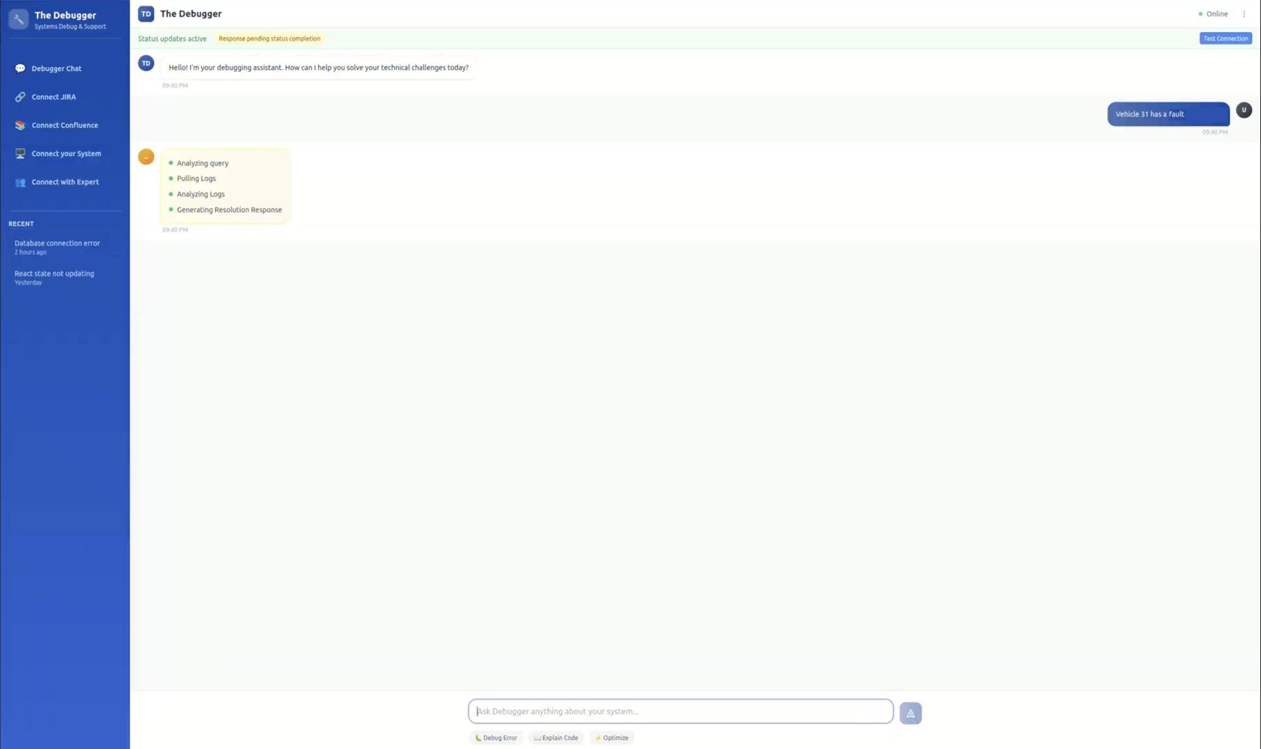The width and height of the screenshot is (1261, 749).
Task: Click the Connect your System monitor icon
Action: click(20, 153)
